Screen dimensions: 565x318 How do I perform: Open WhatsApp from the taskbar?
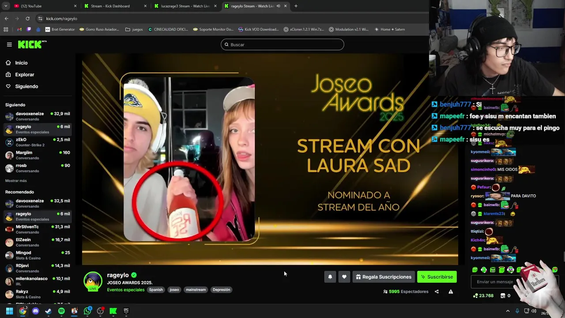point(87,311)
